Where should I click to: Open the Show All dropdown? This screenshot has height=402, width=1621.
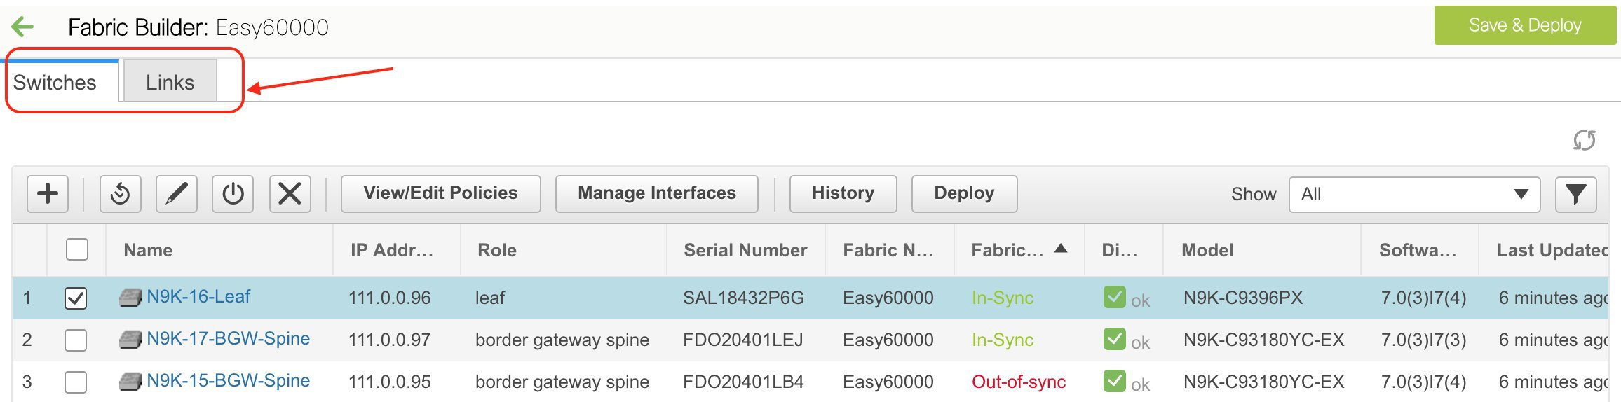point(1413,194)
